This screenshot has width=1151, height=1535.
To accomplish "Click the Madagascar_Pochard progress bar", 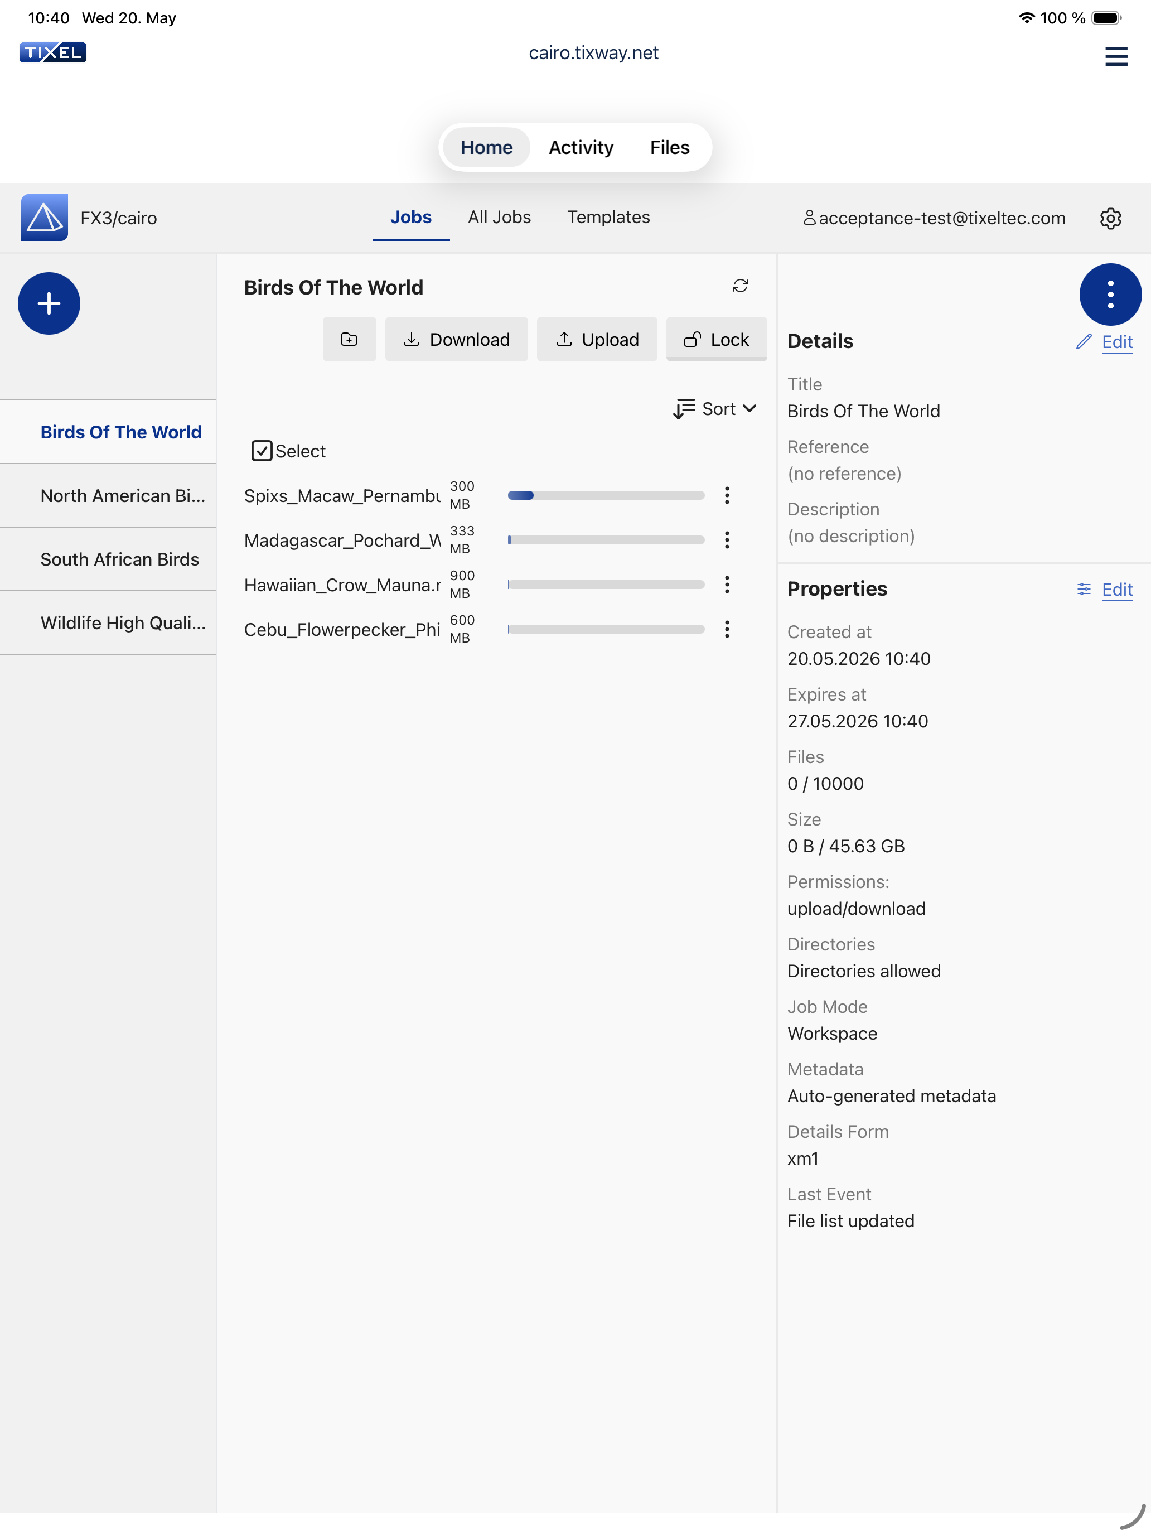I will click(x=606, y=540).
